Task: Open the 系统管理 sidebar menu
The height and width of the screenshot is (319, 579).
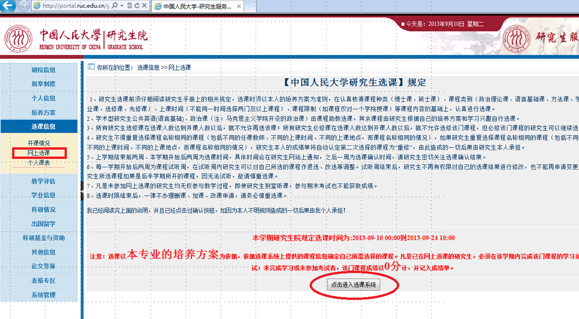Action: tap(39, 294)
